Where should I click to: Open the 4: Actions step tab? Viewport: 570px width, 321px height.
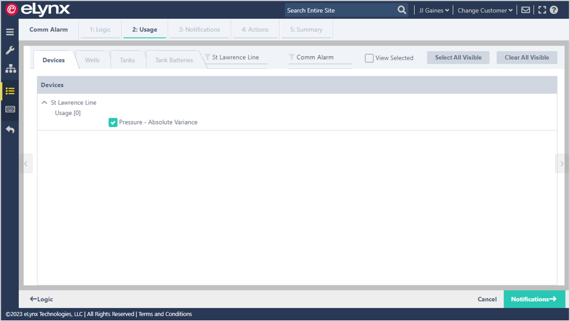[x=255, y=30]
